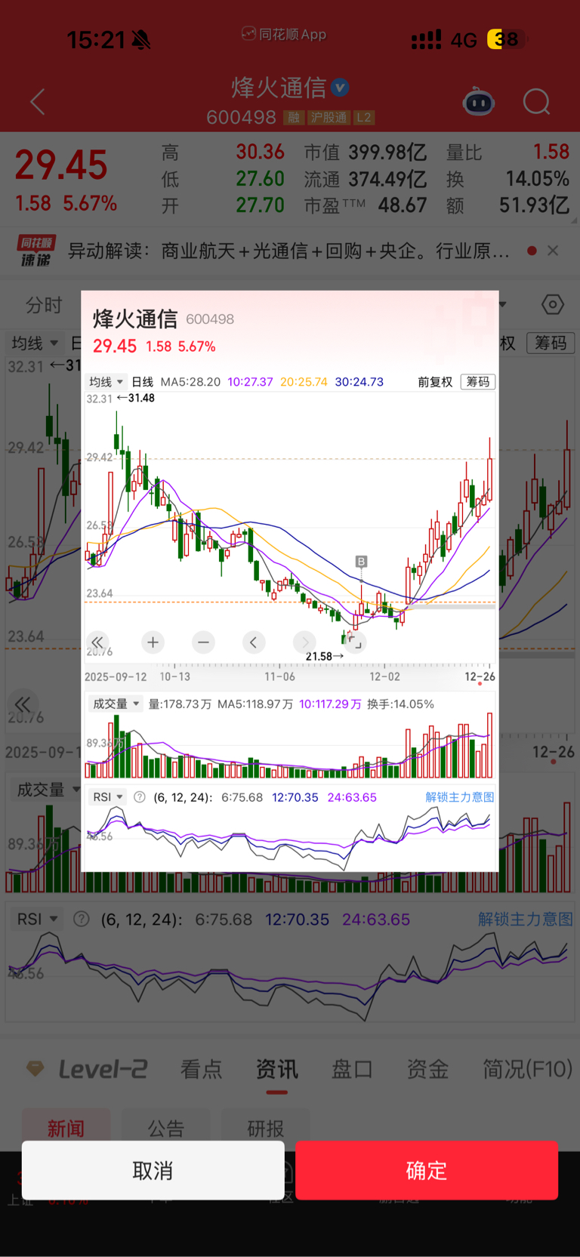Image resolution: width=580 pixels, height=1257 pixels.
Task: Tap the Level-2 diamond icon
Action: click(35, 1069)
